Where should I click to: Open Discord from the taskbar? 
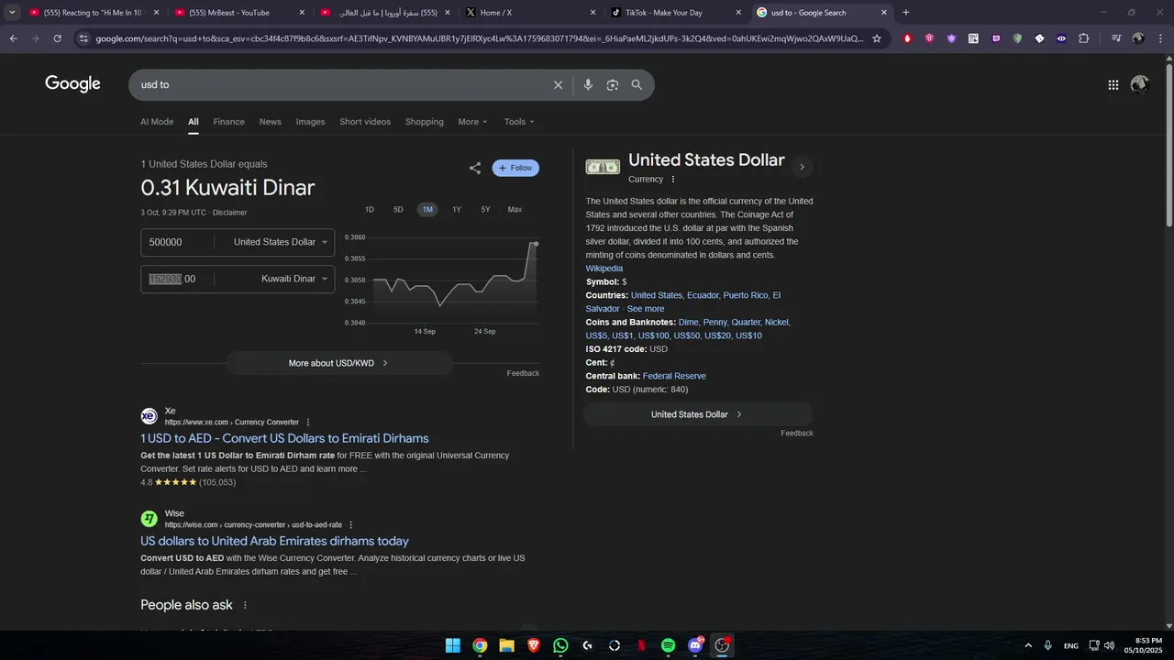coord(695,645)
